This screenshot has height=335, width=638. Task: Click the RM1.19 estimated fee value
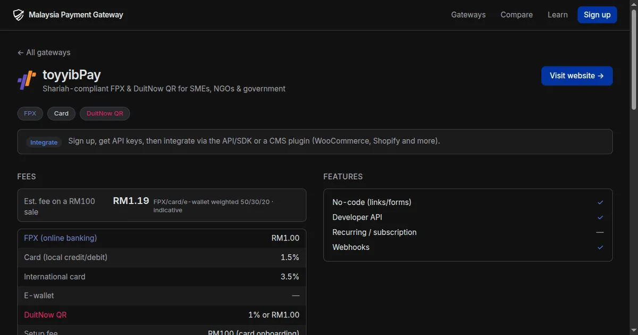pyautogui.click(x=131, y=200)
